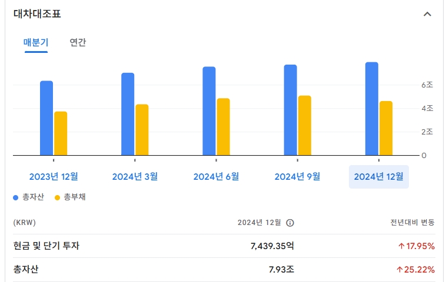The width and height of the screenshot is (446, 282).
Task: Click blue asset bar for 2024년 3월
Action: click(128, 114)
